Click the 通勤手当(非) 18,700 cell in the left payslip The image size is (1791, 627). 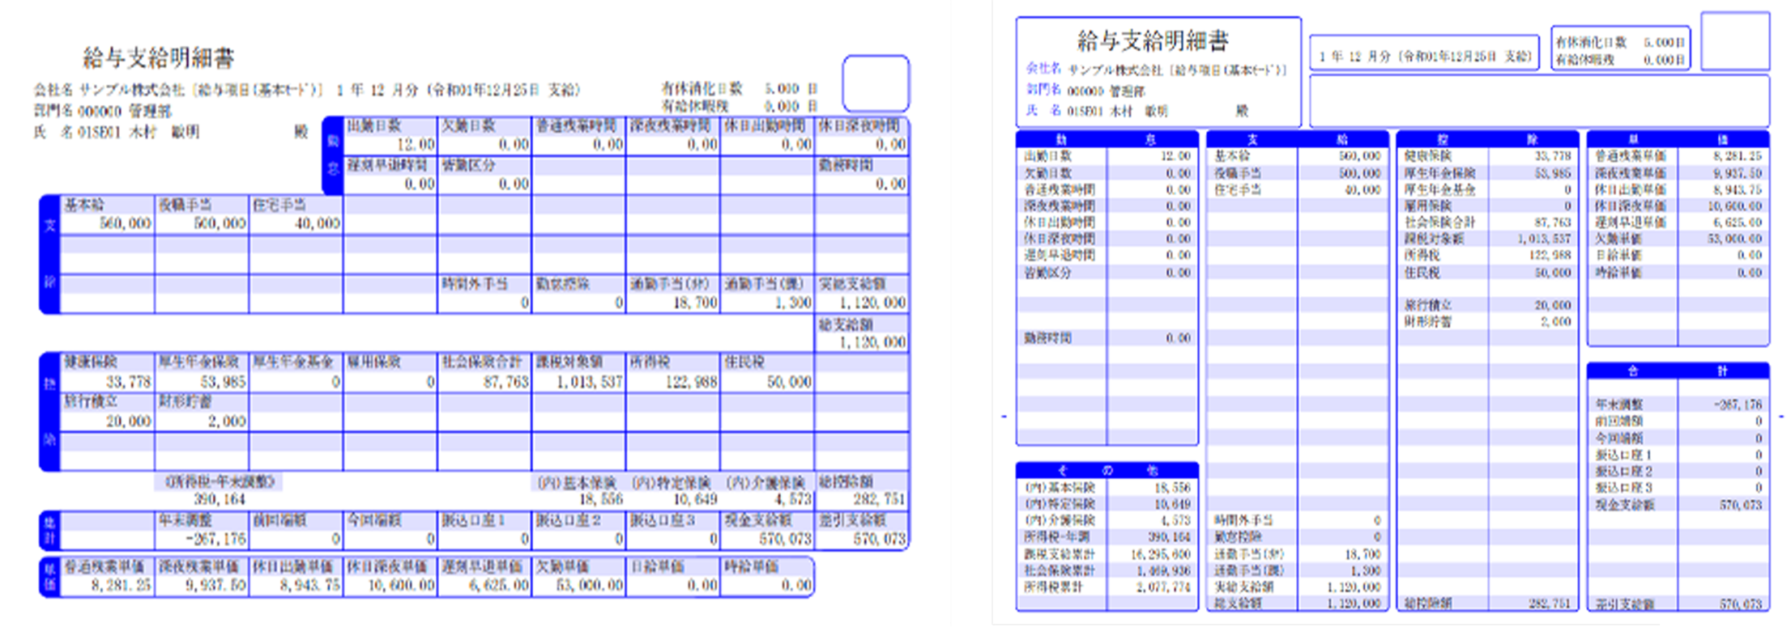(x=672, y=294)
